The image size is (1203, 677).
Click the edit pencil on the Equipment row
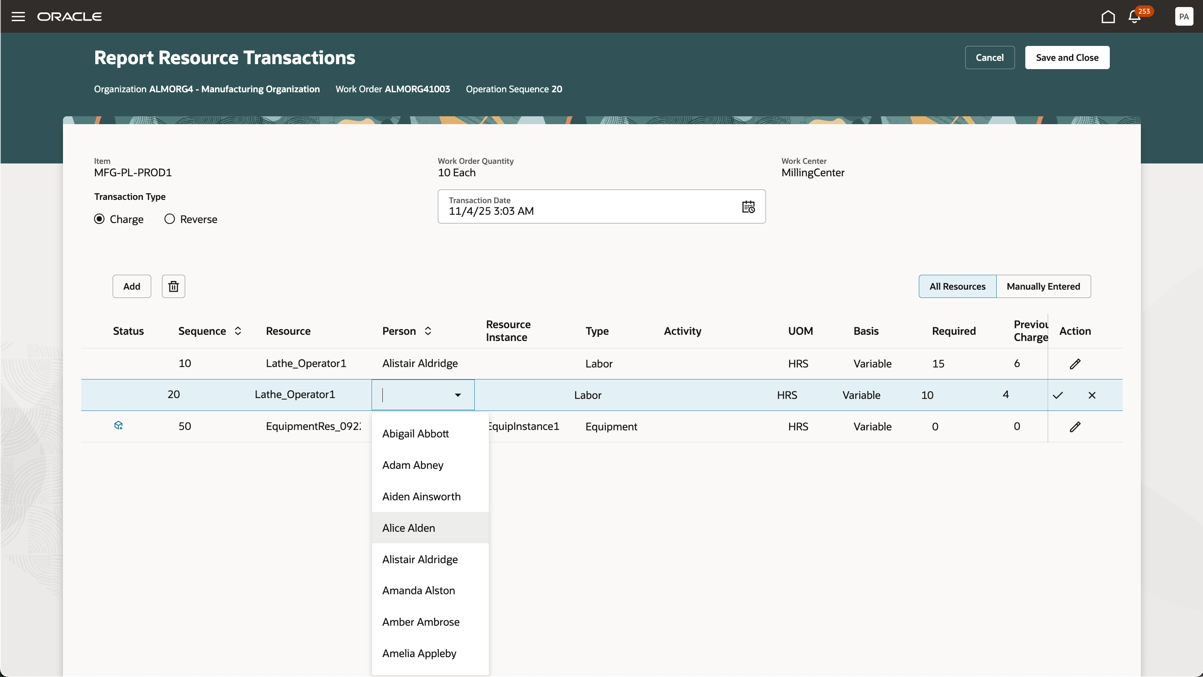coord(1075,427)
